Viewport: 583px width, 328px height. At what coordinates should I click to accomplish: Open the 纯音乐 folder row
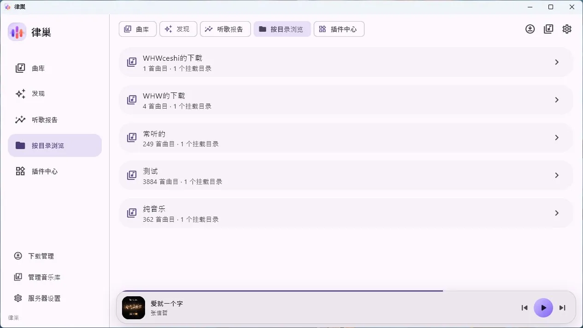(346, 213)
